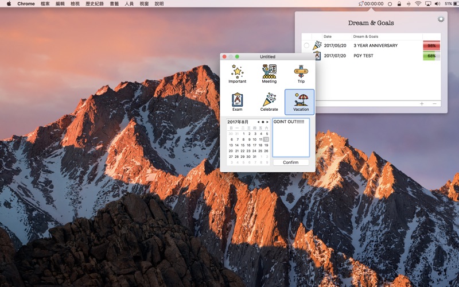Advance calendar to the next month

coord(267,122)
